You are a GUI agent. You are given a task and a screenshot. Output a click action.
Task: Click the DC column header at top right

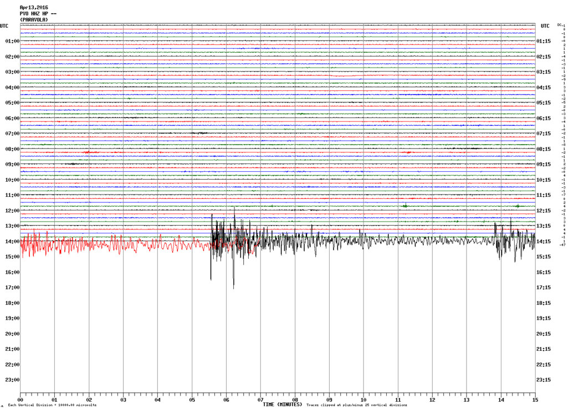tap(560, 25)
